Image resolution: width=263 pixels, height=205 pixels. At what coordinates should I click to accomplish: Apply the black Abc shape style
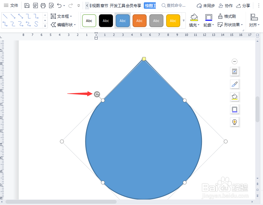point(106,21)
